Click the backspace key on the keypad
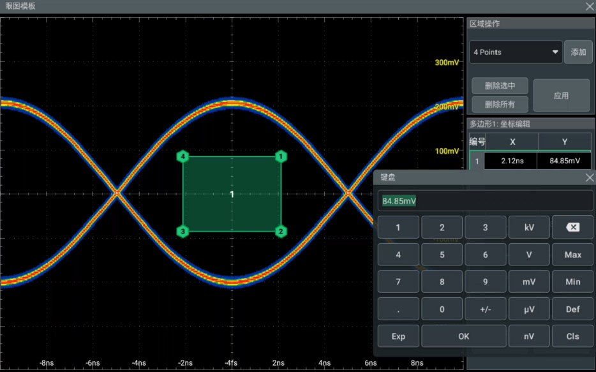Screen dimensions: 596x372 (x=572, y=227)
